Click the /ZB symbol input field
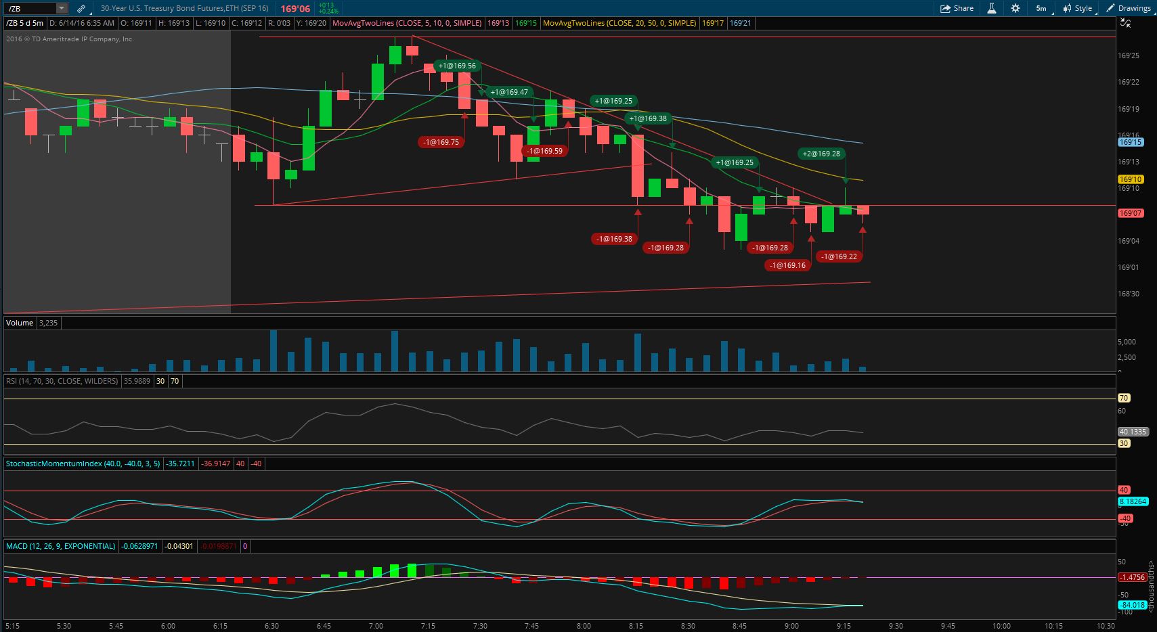Screen dimensions: 1157x632 coord(30,8)
